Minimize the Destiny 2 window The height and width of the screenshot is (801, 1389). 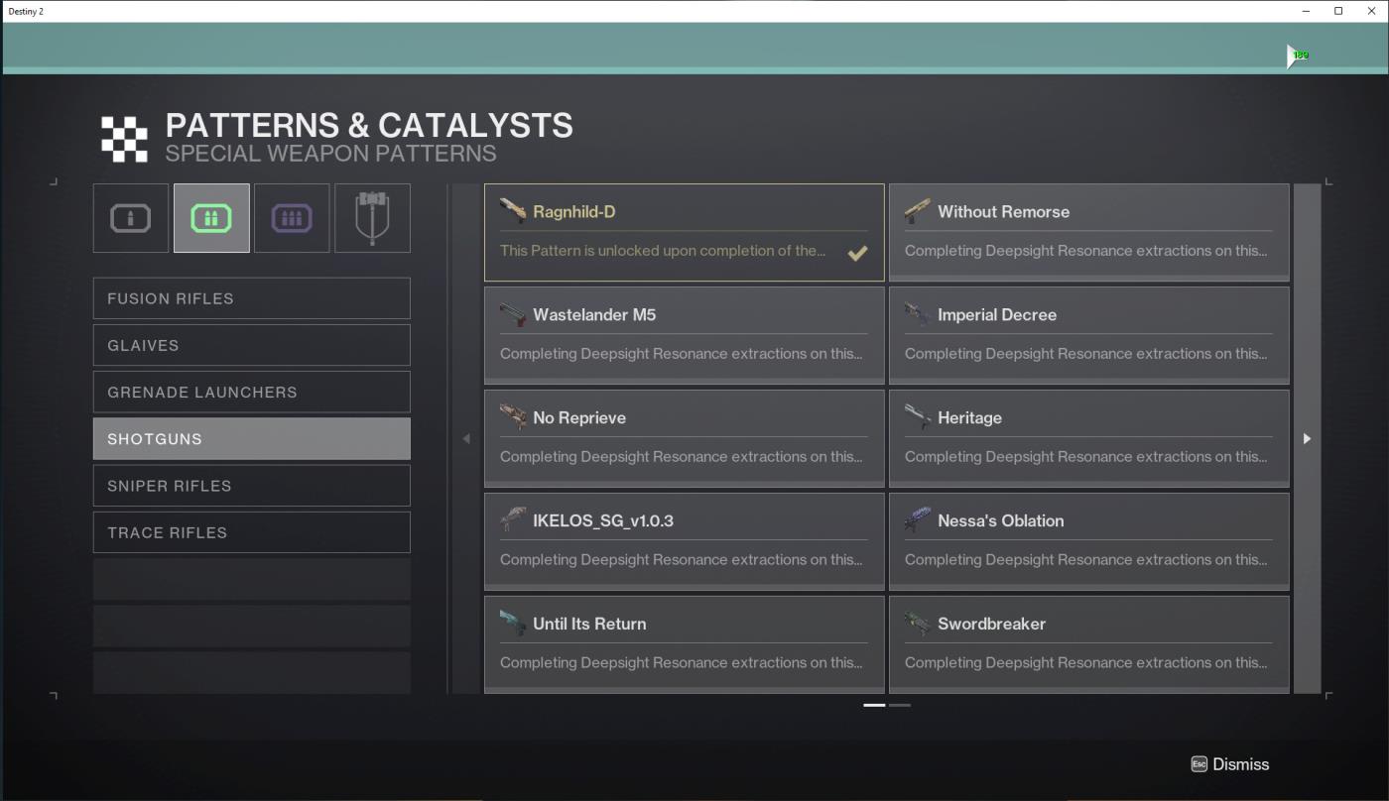click(1307, 11)
